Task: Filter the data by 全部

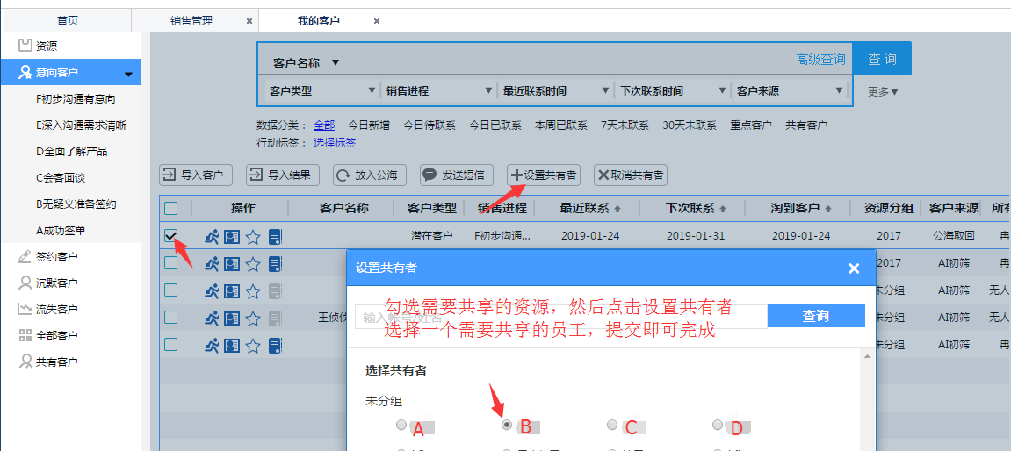Action: click(x=324, y=125)
